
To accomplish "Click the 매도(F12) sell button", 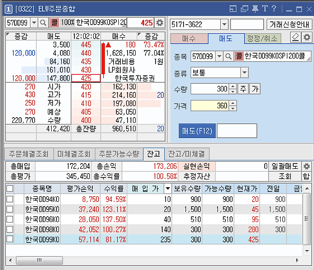I will pos(197,131).
